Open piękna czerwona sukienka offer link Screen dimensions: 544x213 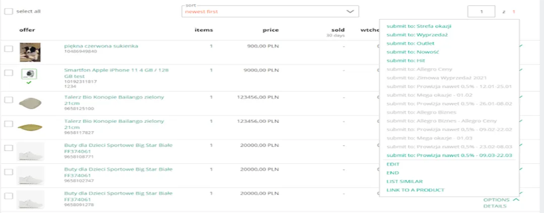click(101, 46)
